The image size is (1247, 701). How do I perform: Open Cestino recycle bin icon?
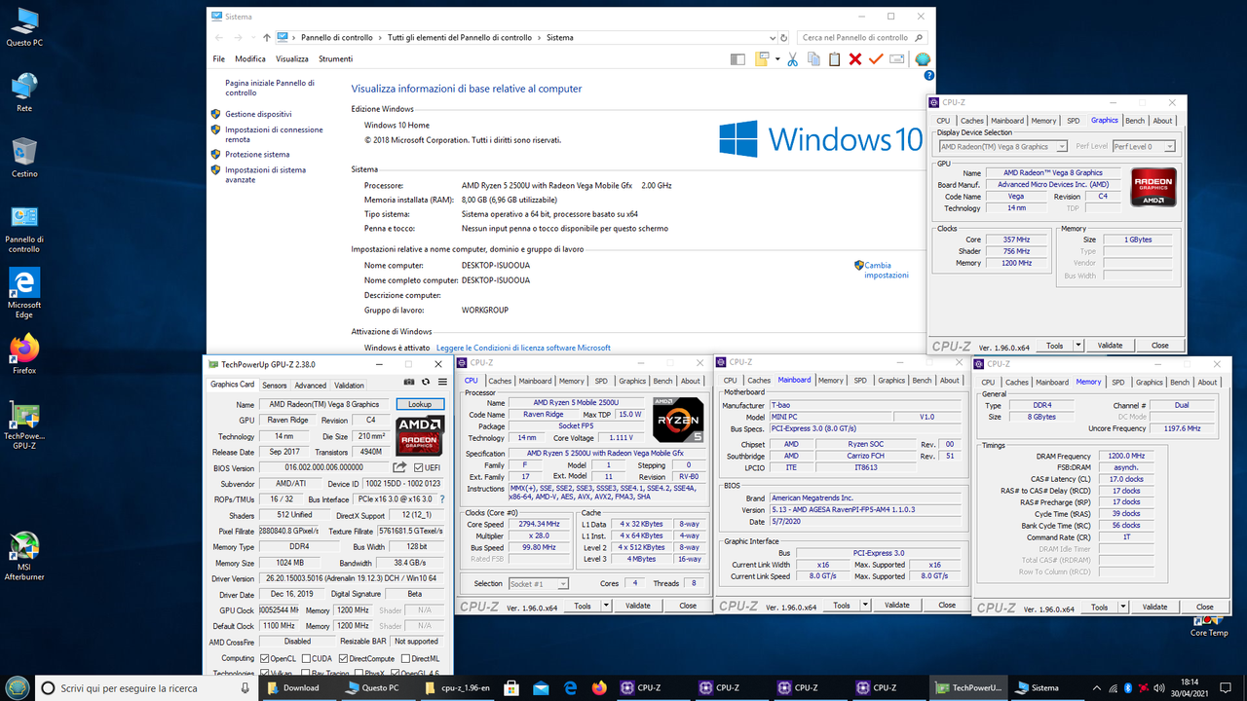point(24,158)
